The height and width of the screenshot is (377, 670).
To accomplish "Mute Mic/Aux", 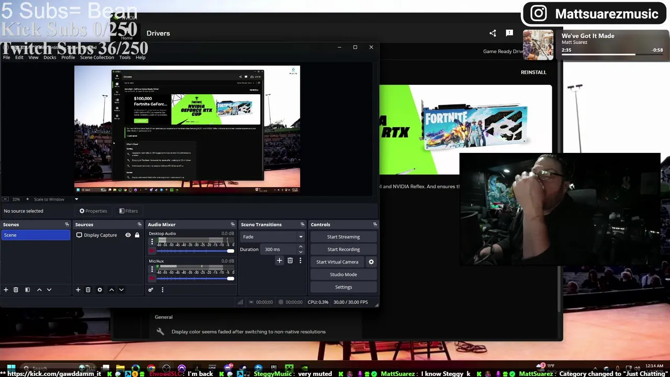I will click(152, 279).
